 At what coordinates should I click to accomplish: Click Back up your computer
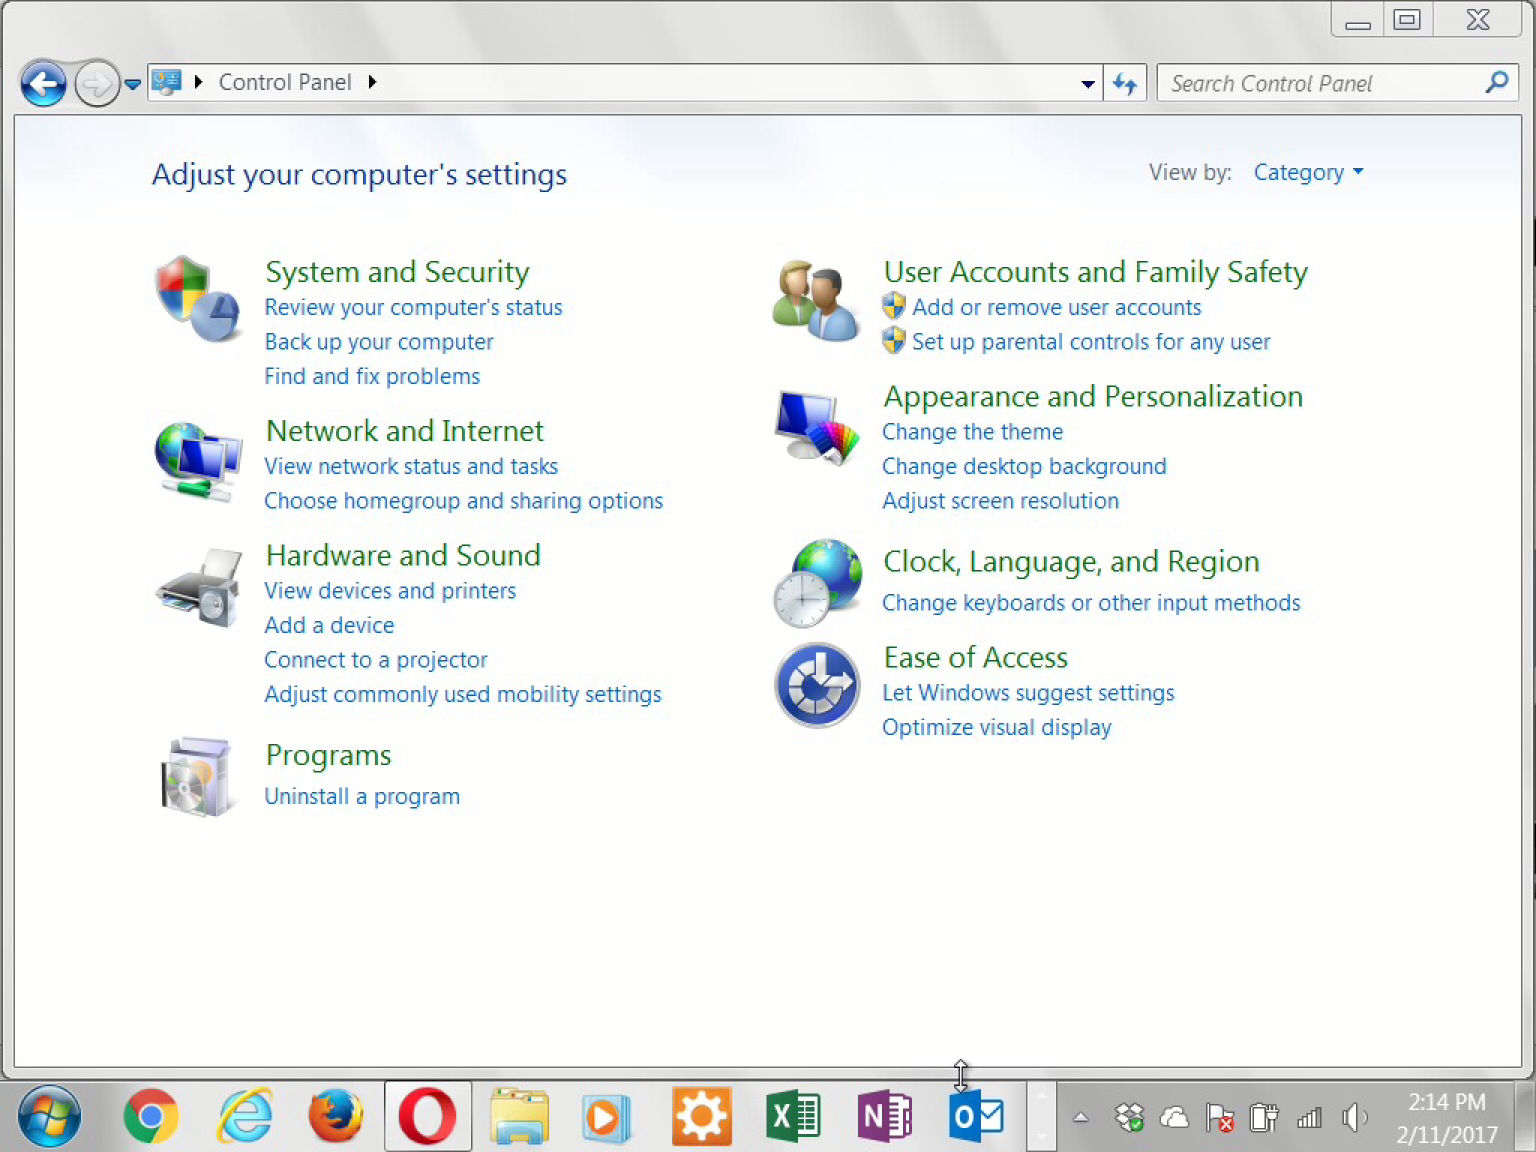pyautogui.click(x=379, y=342)
